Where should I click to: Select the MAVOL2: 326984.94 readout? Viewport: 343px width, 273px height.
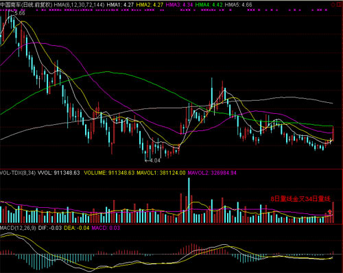pyautogui.click(x=212, y=173)
